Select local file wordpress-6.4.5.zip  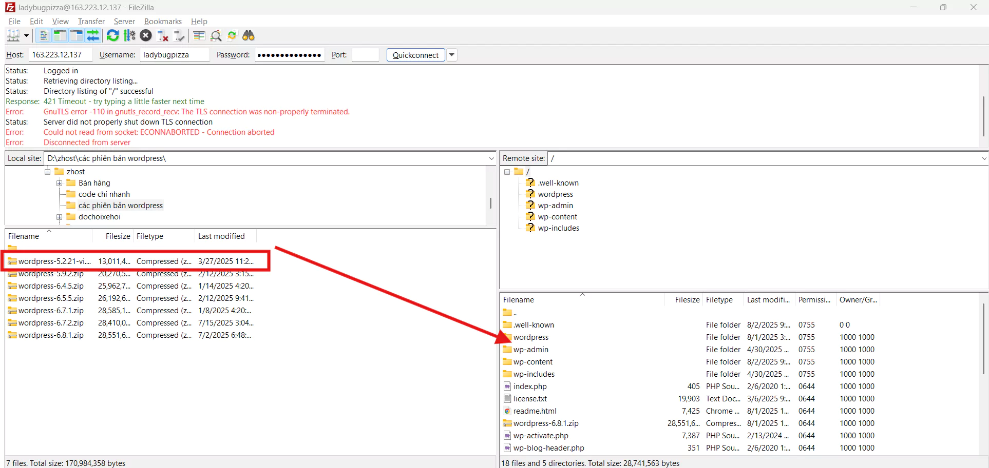(131, 286)
